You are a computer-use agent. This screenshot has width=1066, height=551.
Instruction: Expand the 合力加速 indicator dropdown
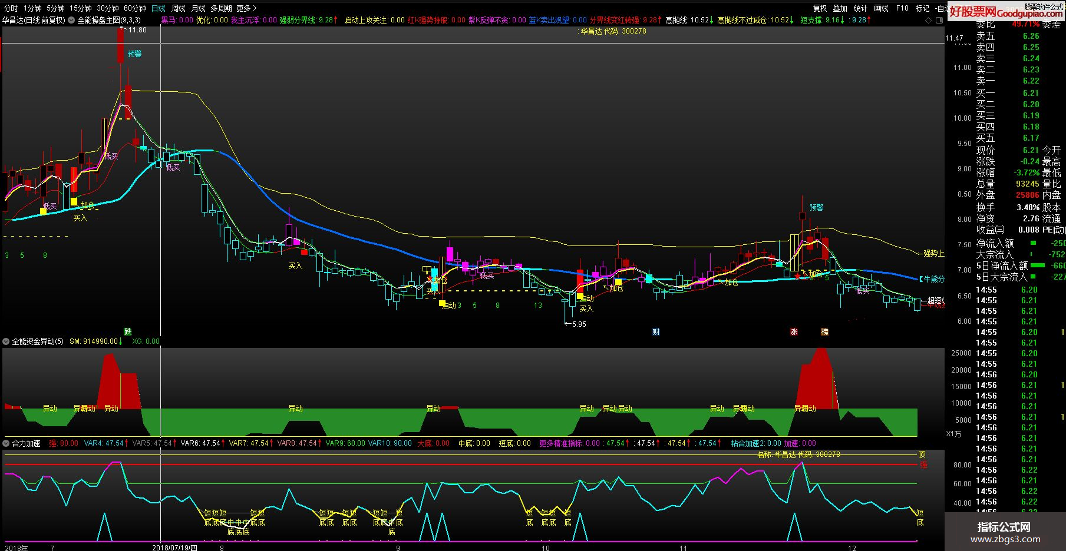pos(6,443)
